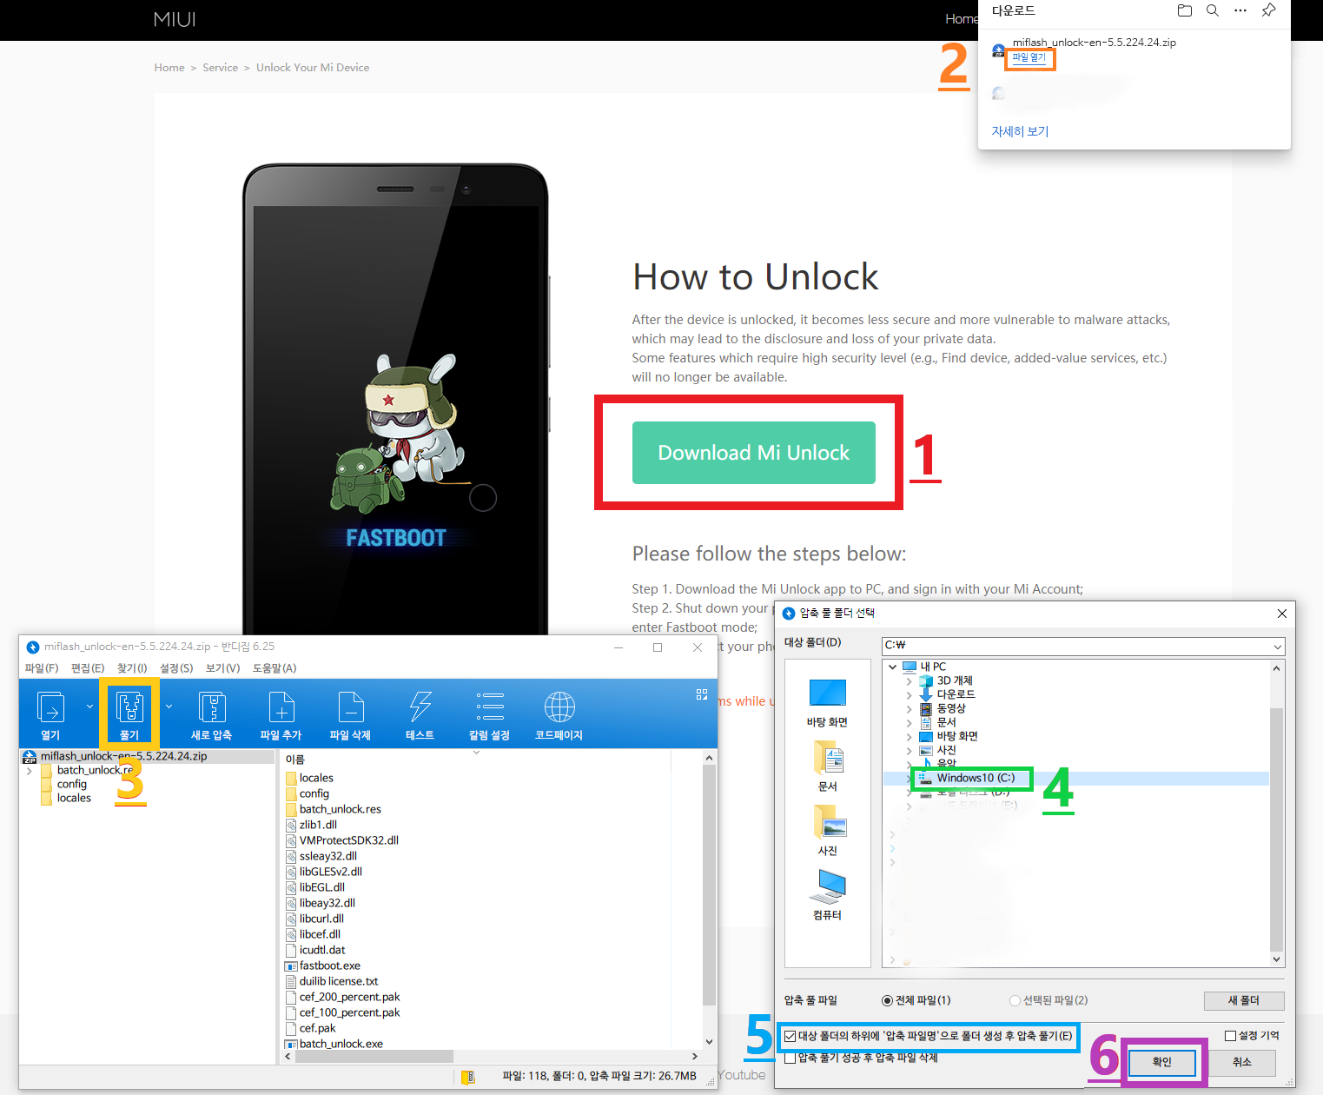Select the locales folder in file list
This screenshot has width=1323, height=1095.
click(x=316, y=778)
